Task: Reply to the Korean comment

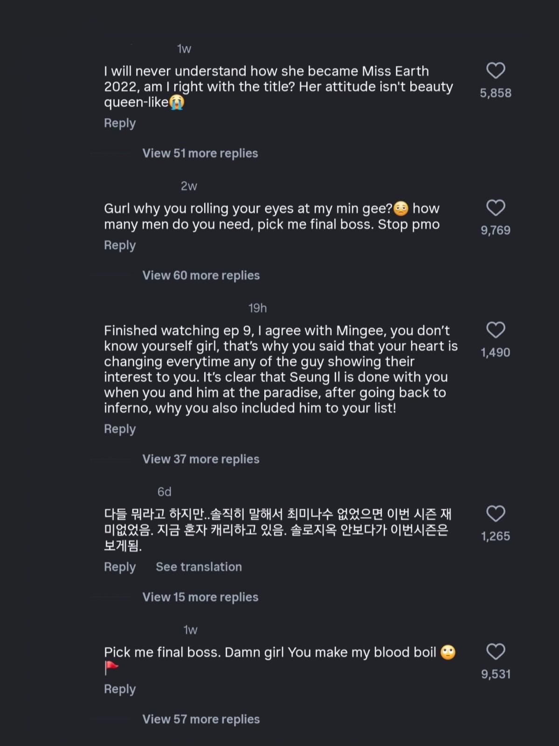Action: [x=120, y=567]
